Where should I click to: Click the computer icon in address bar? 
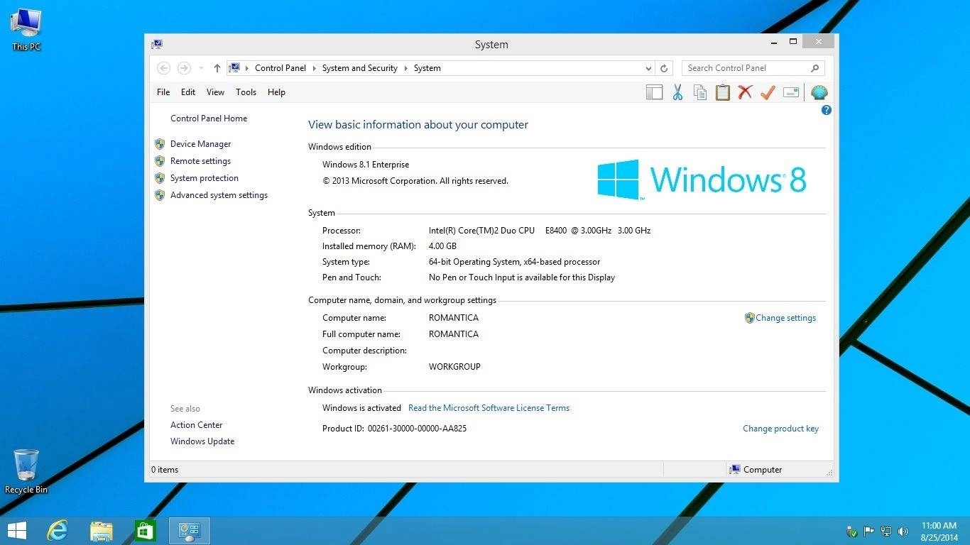point(234,68)
